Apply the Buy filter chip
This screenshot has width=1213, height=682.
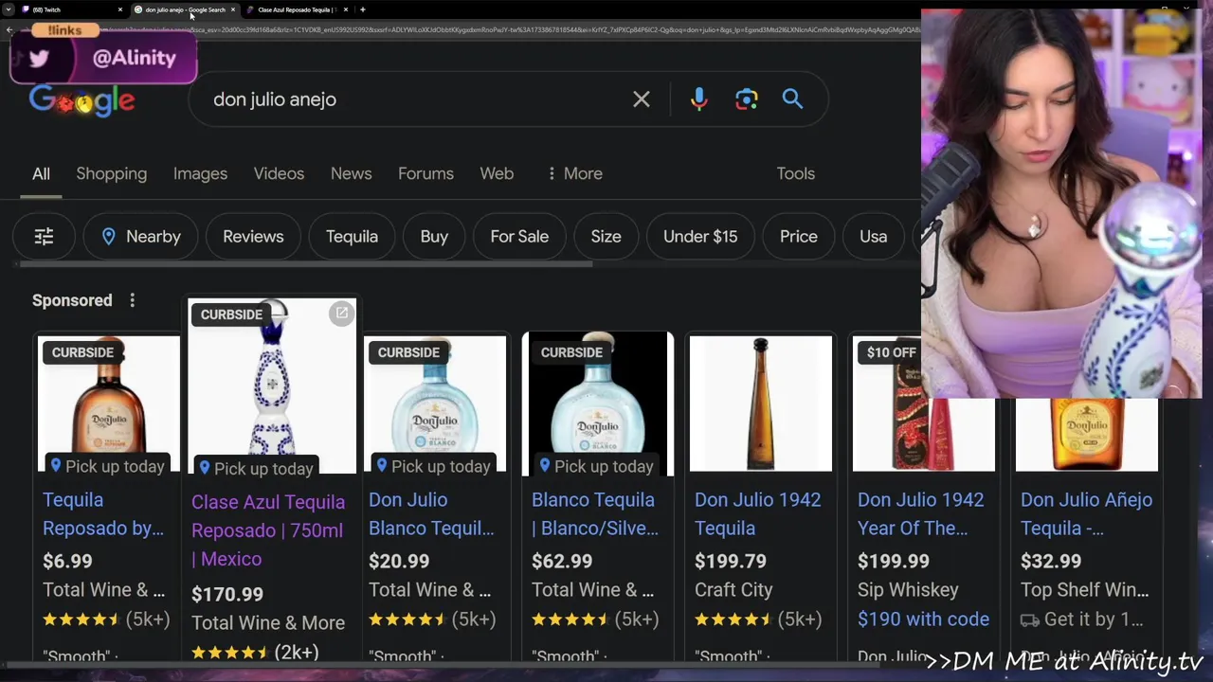tap(434, 237)
